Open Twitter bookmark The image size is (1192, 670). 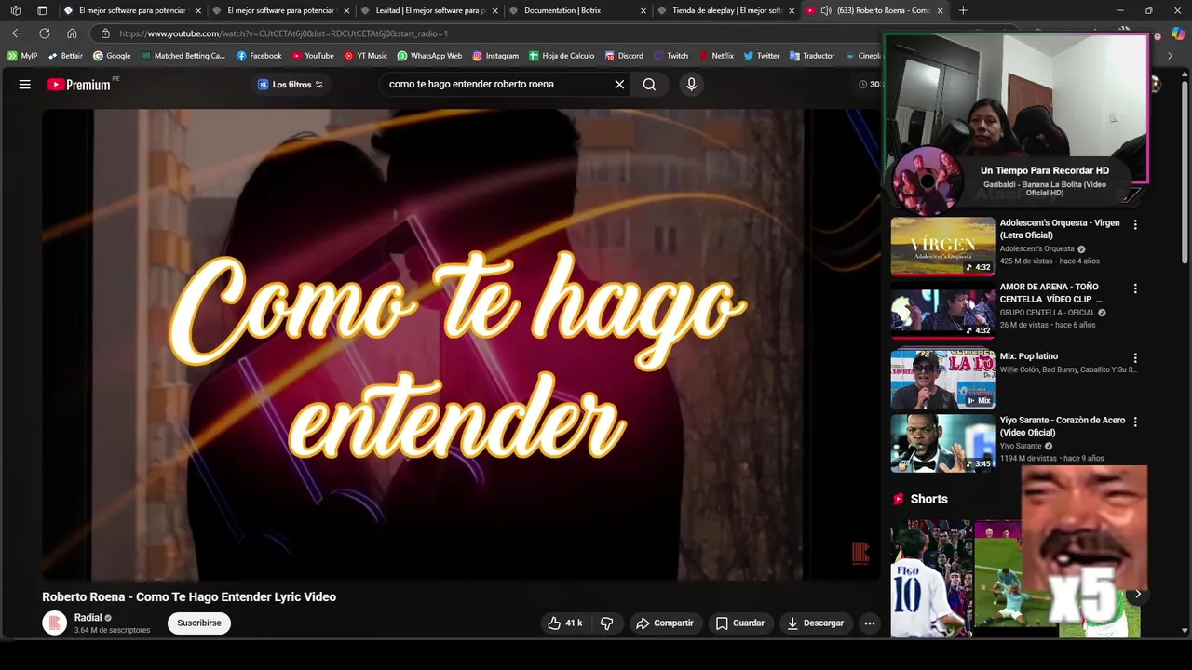point(762,56)
